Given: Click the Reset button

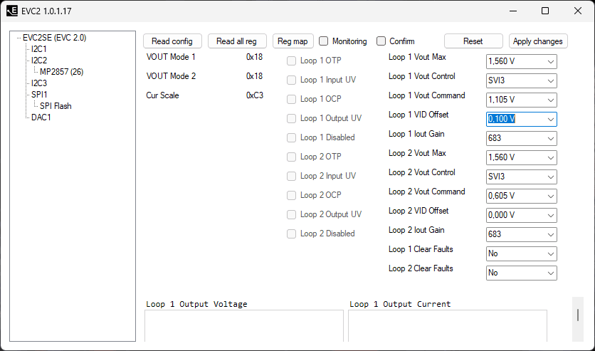Looking at the screenshot, I should tap(473, 41).
